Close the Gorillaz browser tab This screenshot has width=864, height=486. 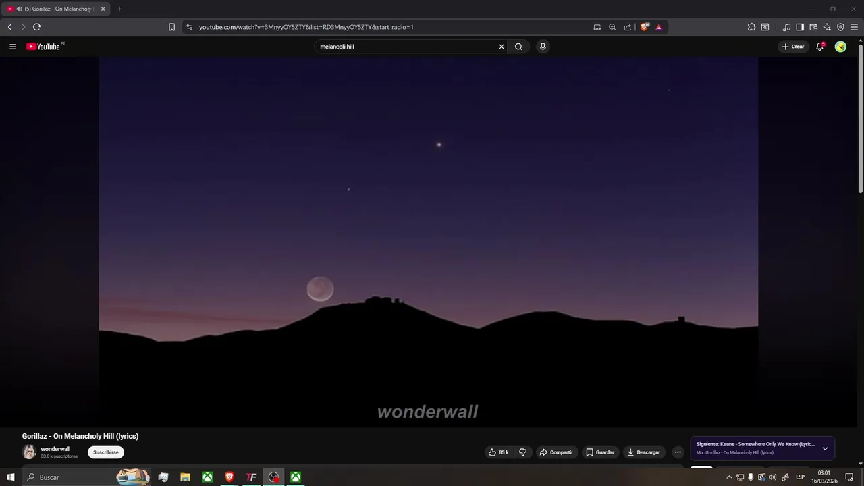[103, 9]
